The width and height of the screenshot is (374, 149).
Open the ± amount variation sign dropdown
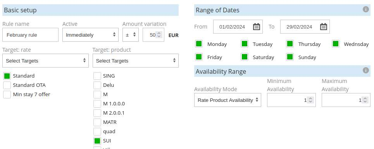pos(131,35)
